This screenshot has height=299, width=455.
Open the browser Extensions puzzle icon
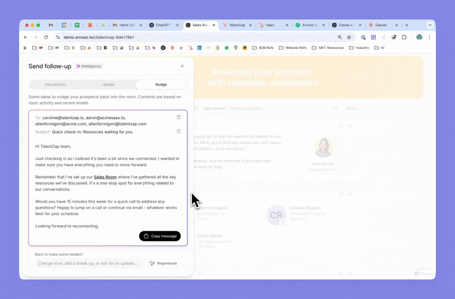[x=404, y=37]
